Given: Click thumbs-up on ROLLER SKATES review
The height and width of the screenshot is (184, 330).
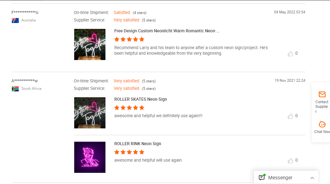Looking at the screenshot, I should coord(290,116).
